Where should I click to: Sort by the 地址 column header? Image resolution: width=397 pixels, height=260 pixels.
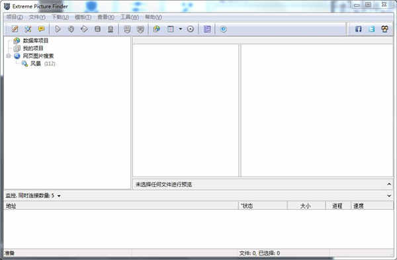(x=121, y=206)
